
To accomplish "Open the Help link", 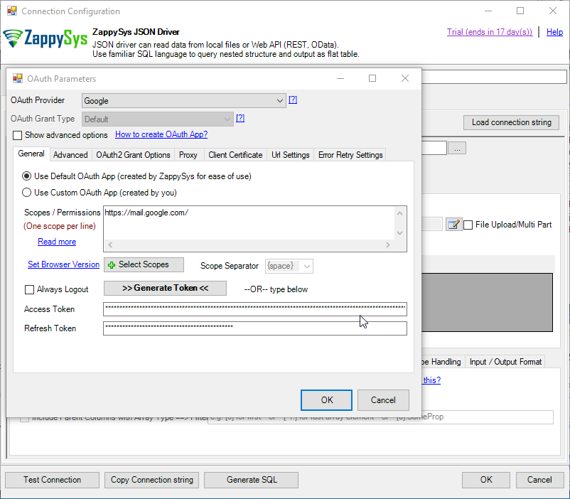I will [555, 32].
